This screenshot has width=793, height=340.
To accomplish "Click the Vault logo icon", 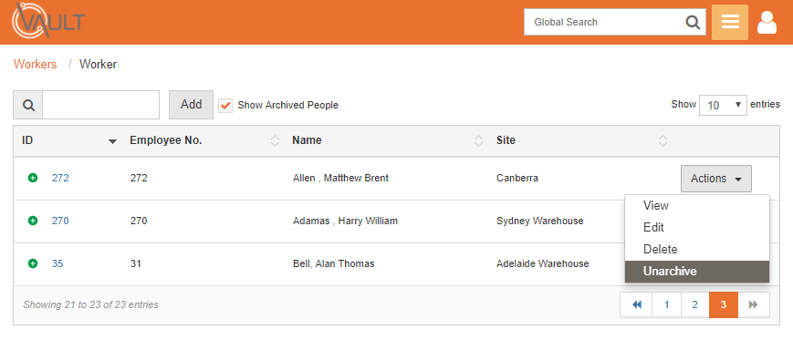I will point(48,21).
